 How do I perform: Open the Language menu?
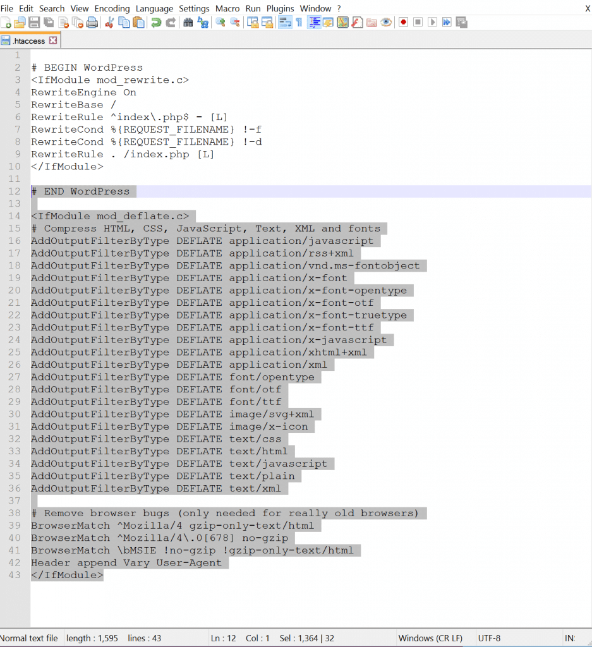pyautogui.click(x=155, y=8)
